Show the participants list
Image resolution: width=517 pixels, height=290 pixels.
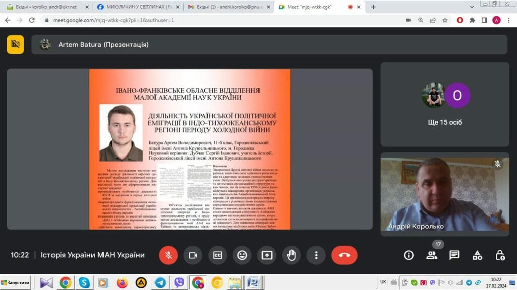[432, 255]
